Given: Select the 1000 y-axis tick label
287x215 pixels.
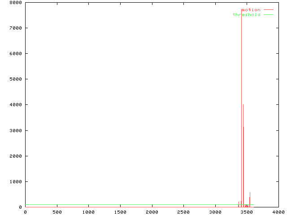Looking at the screenshot, I should coord(16,182).
